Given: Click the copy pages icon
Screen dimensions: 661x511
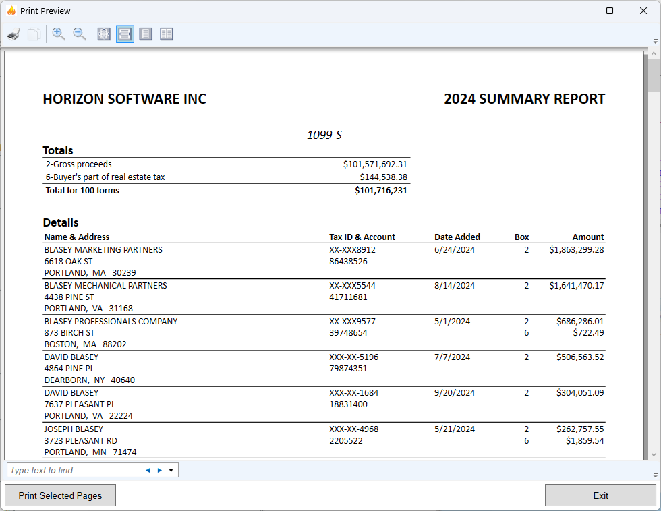Looking at the screenshot, I should pyautogui.click(x=34, y=34).
